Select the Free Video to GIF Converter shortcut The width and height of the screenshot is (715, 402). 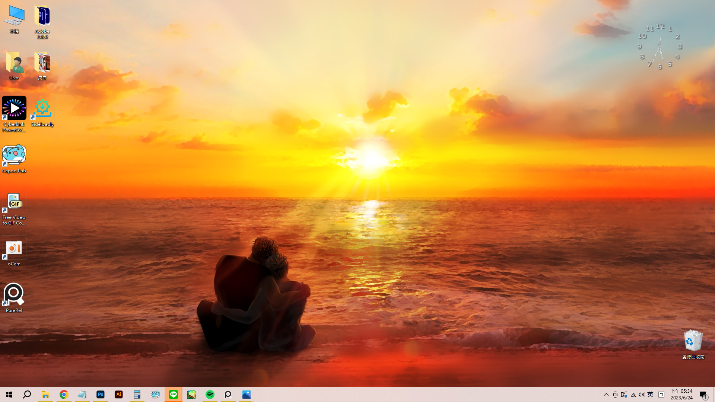14,208
